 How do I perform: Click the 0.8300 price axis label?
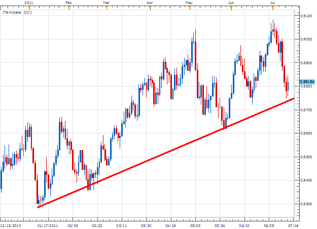point(306,204)
